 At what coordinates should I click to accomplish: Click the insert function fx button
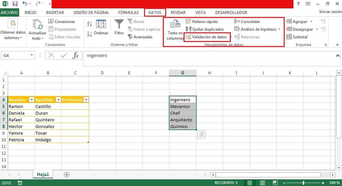[x=76, y=56]
